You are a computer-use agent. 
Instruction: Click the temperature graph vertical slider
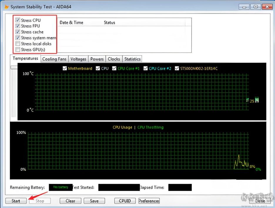[x=14, y=67]
